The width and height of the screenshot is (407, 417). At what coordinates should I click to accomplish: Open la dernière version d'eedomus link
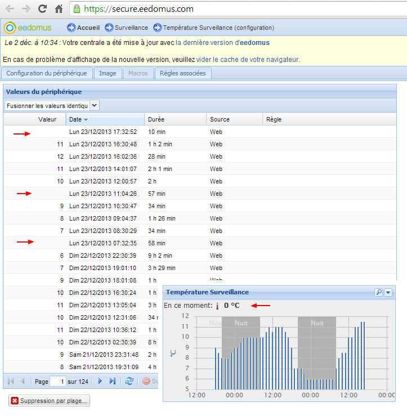[x=222, y=43]
